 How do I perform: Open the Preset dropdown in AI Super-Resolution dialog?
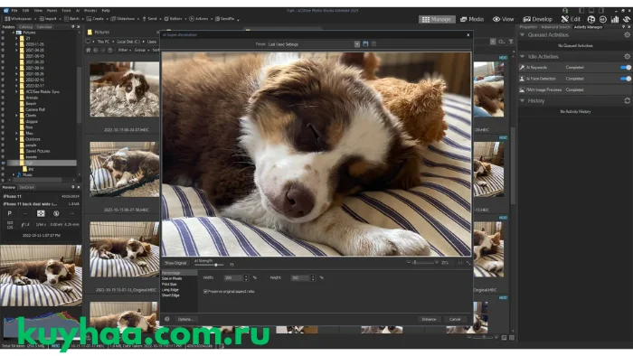click(357, 44)
